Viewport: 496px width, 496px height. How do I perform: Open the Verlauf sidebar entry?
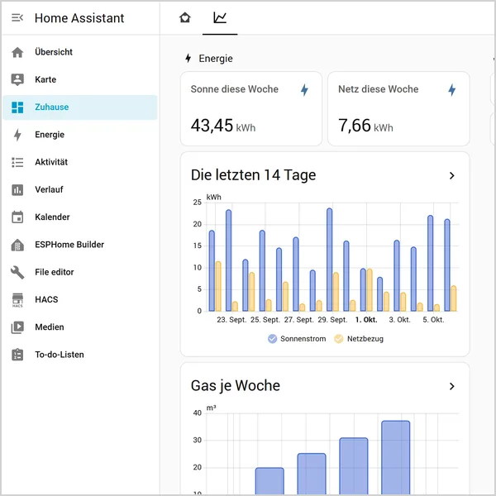click(79, 190)
